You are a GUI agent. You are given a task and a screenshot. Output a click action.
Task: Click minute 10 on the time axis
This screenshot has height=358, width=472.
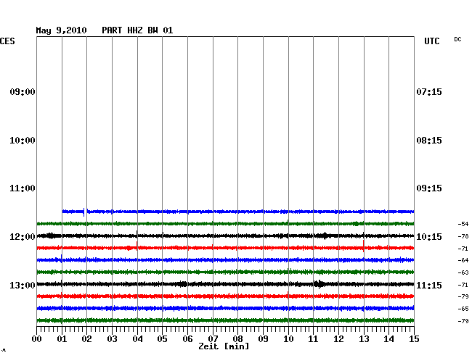(x=288, y=338)
